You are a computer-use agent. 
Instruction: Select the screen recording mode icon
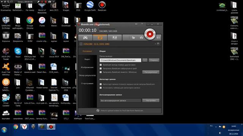point(100,38)
